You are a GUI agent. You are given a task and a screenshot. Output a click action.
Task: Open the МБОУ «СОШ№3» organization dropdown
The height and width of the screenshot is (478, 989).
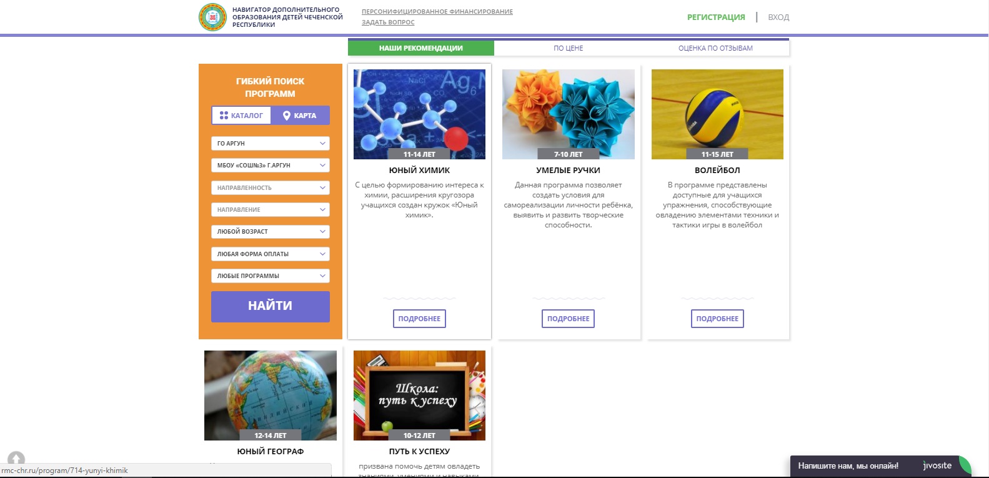[270, 166]
